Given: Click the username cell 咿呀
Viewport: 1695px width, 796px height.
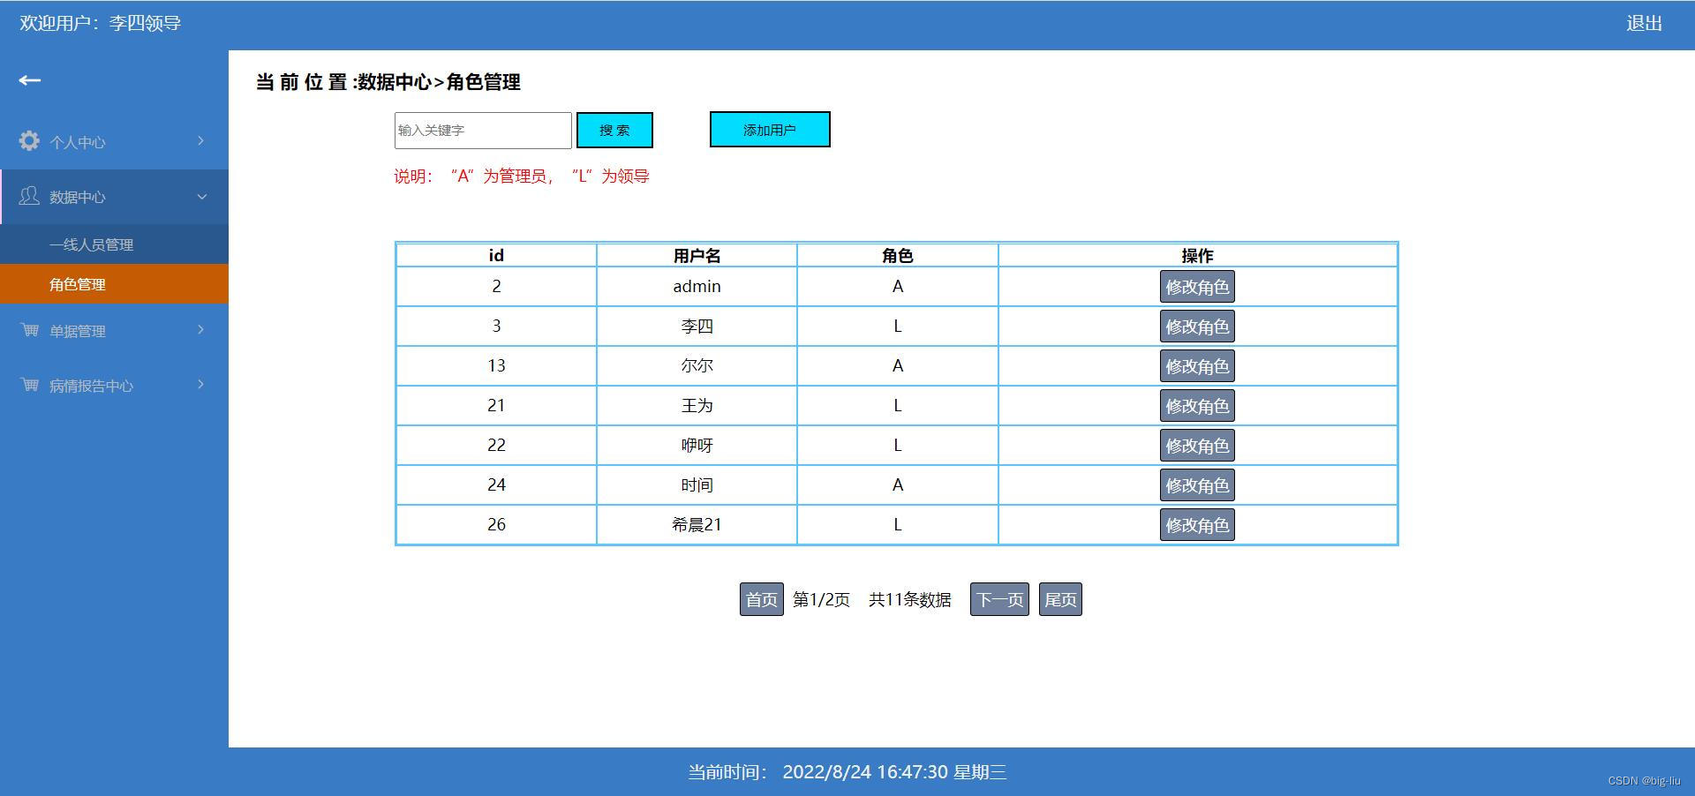Looking at the screenshot, I should tap(697, 446).
